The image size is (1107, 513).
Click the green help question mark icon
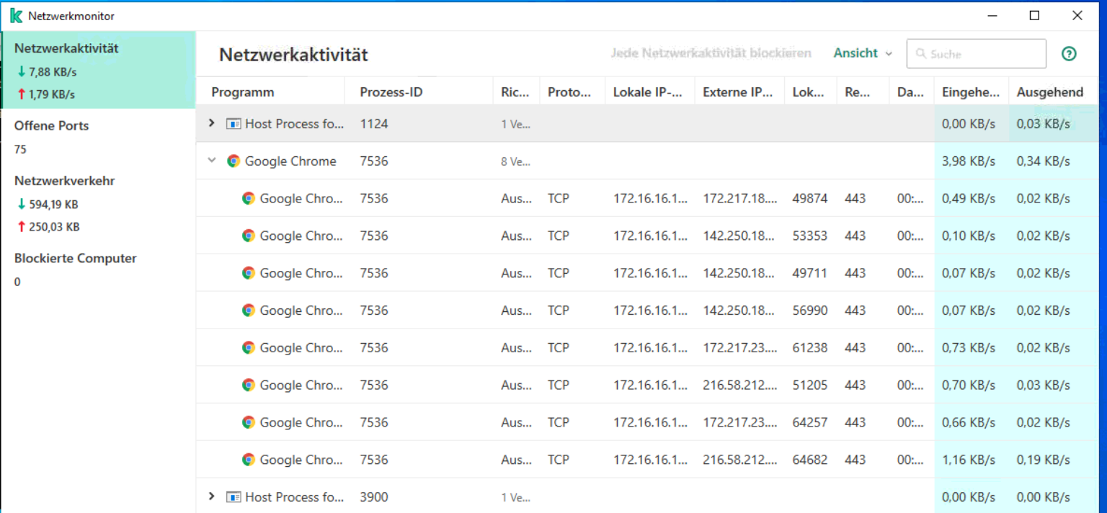1069,54
